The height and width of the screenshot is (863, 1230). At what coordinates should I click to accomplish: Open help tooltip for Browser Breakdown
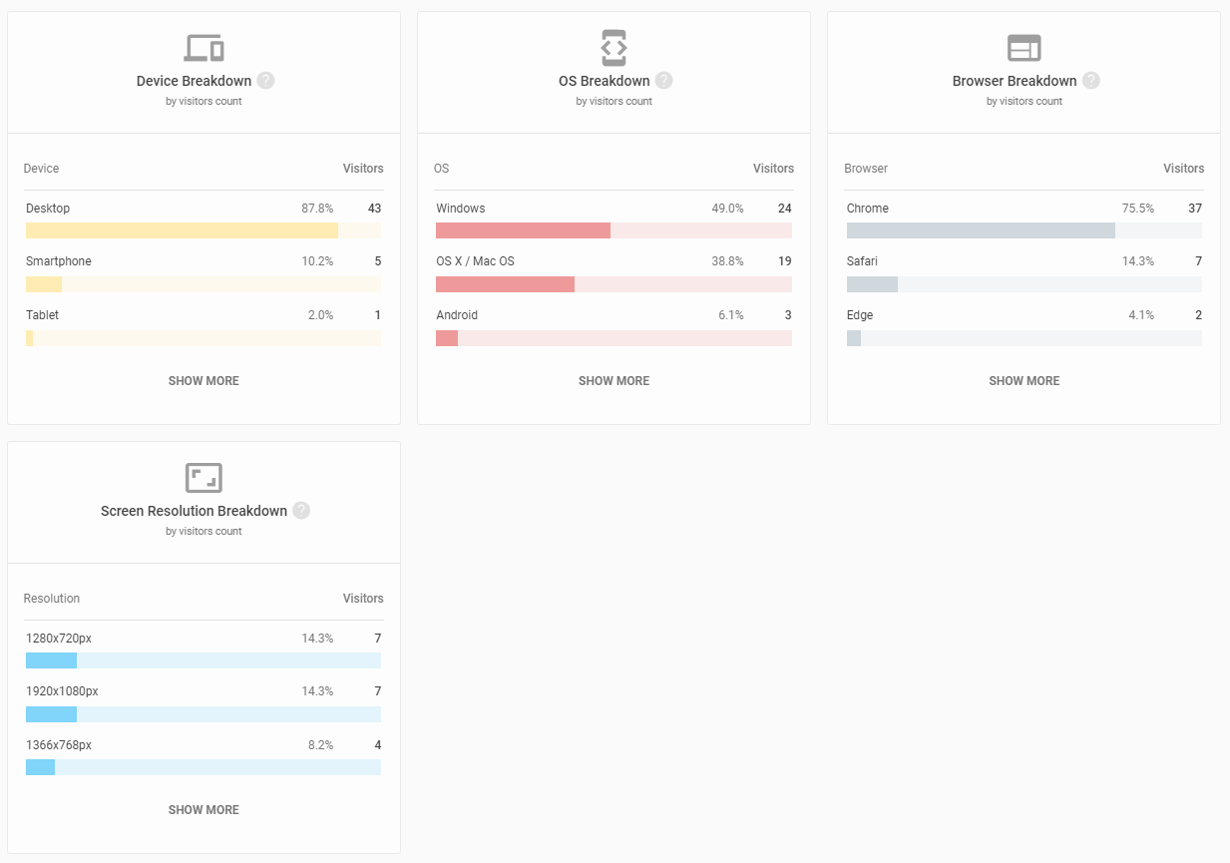point(1091,81)
